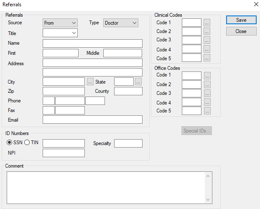Open lookup for Office Codes Code 1
260x209 pixels.
207,76
